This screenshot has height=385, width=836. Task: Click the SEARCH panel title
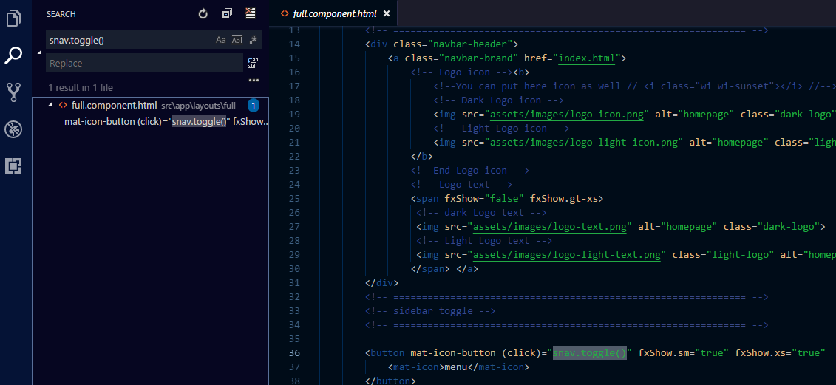coord(61,14)
